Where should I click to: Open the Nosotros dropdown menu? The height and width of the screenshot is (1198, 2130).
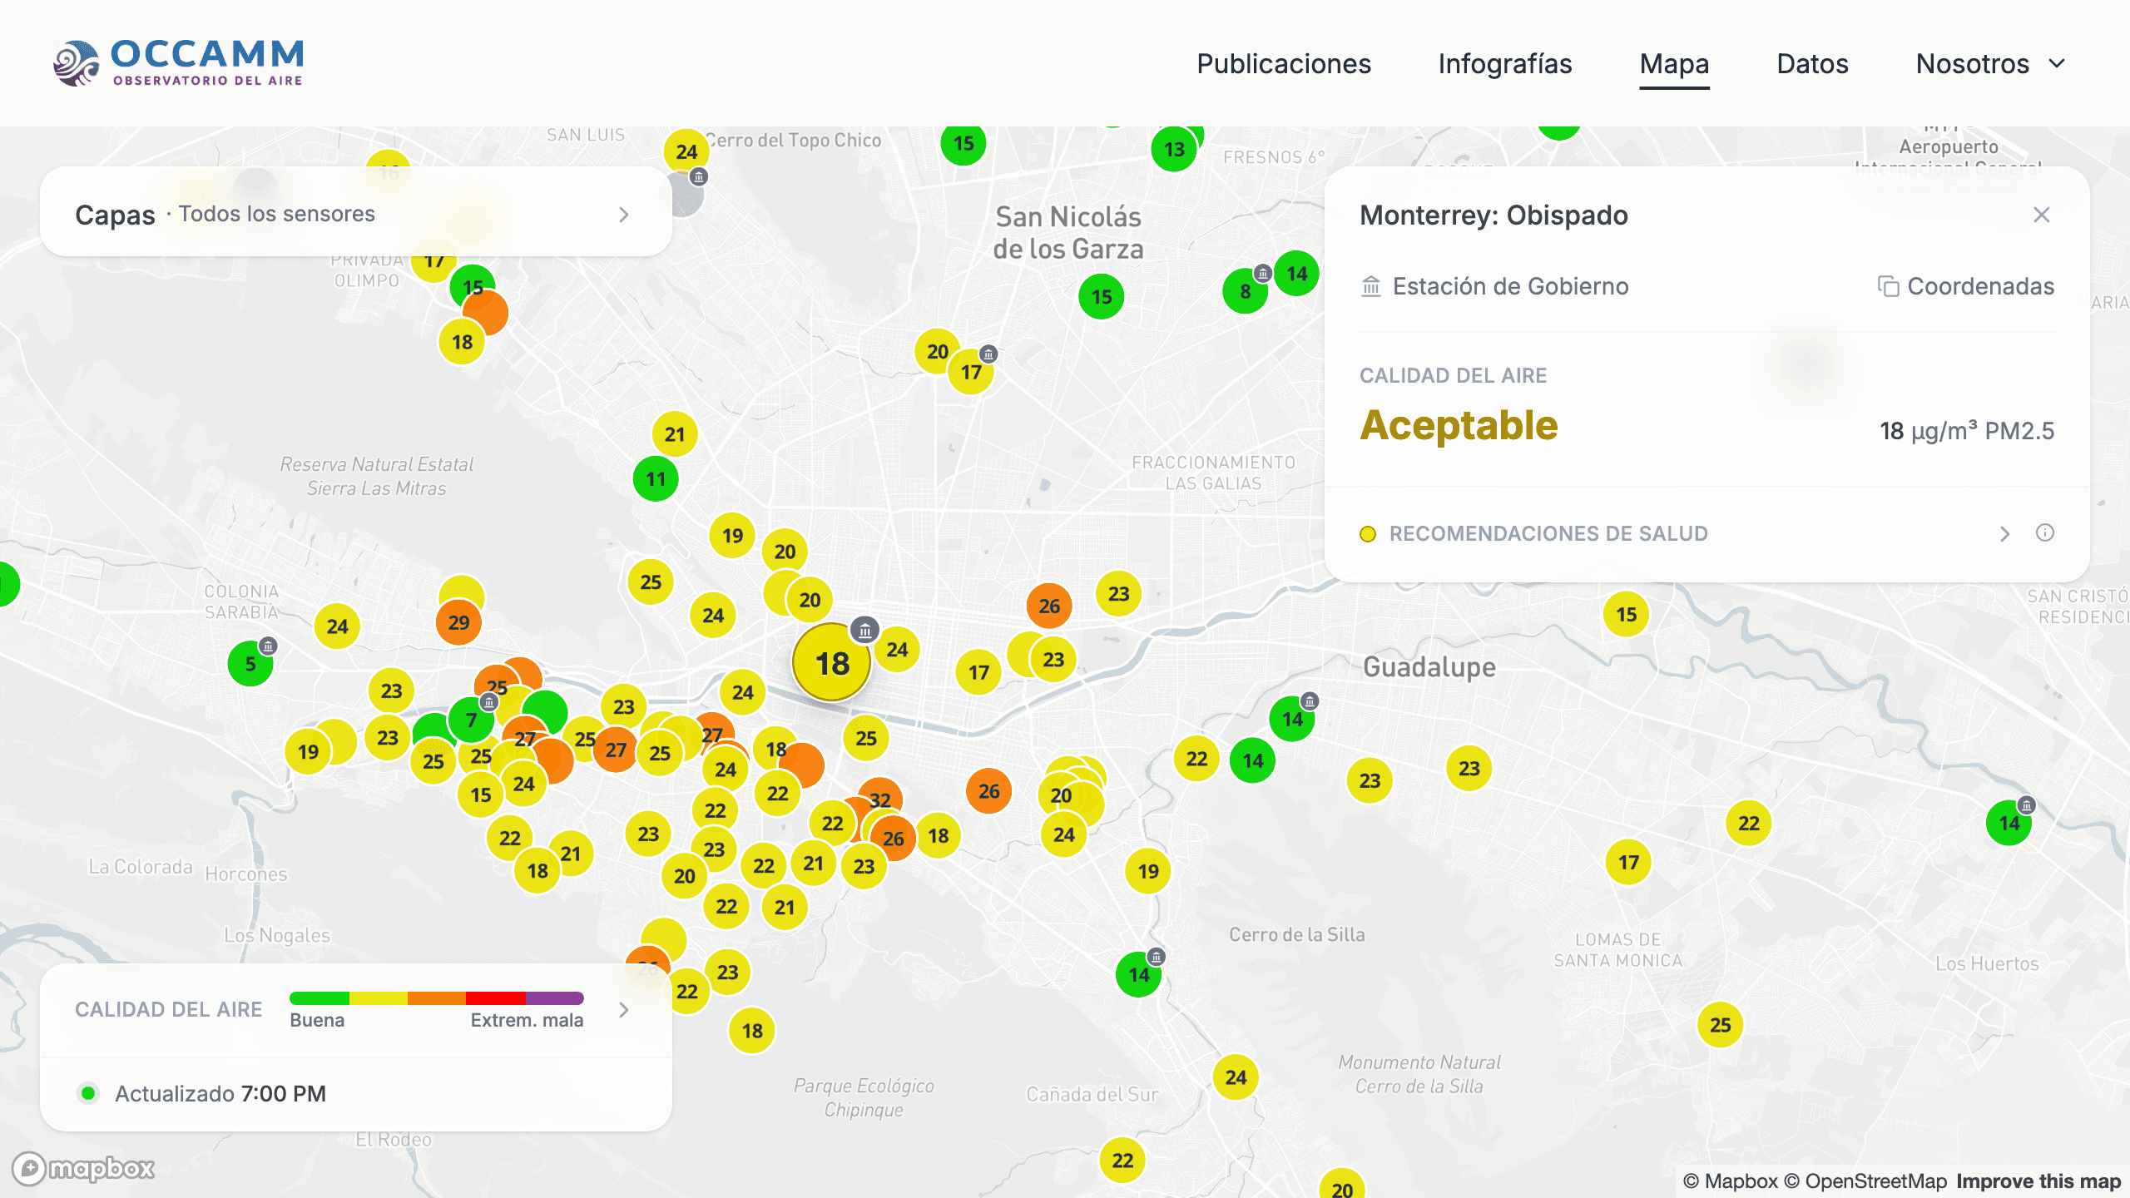(1991, 64)
